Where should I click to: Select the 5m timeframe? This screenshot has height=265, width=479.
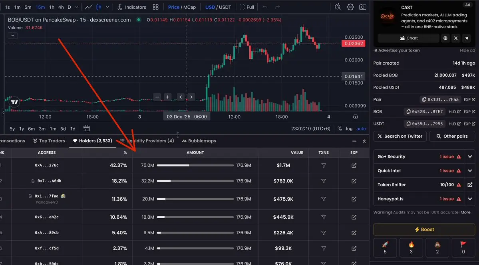[28, 7]
